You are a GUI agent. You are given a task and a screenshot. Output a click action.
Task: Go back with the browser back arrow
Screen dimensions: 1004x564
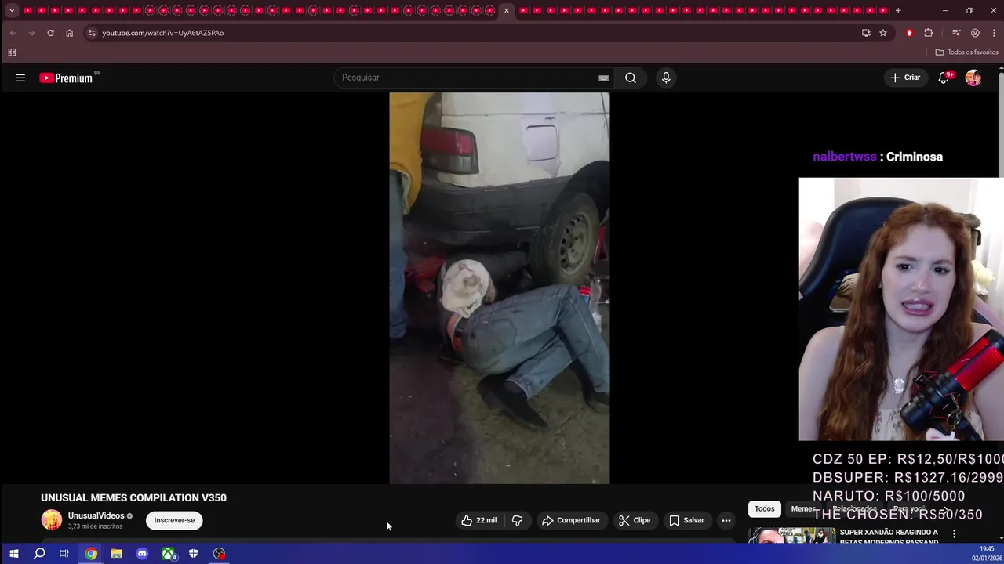pos(13,33)
